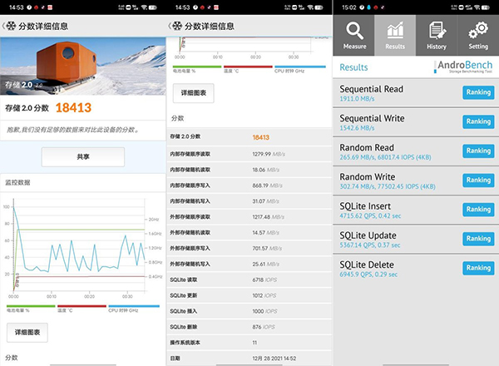View Ranking for SQLite Insert

pyautogui.click(x=478, y=210)
